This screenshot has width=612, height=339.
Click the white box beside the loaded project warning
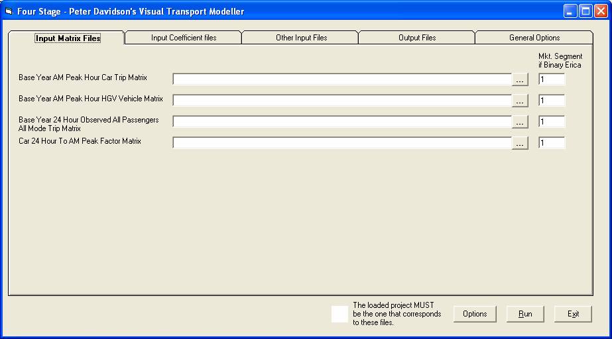[x=339, y=314]
